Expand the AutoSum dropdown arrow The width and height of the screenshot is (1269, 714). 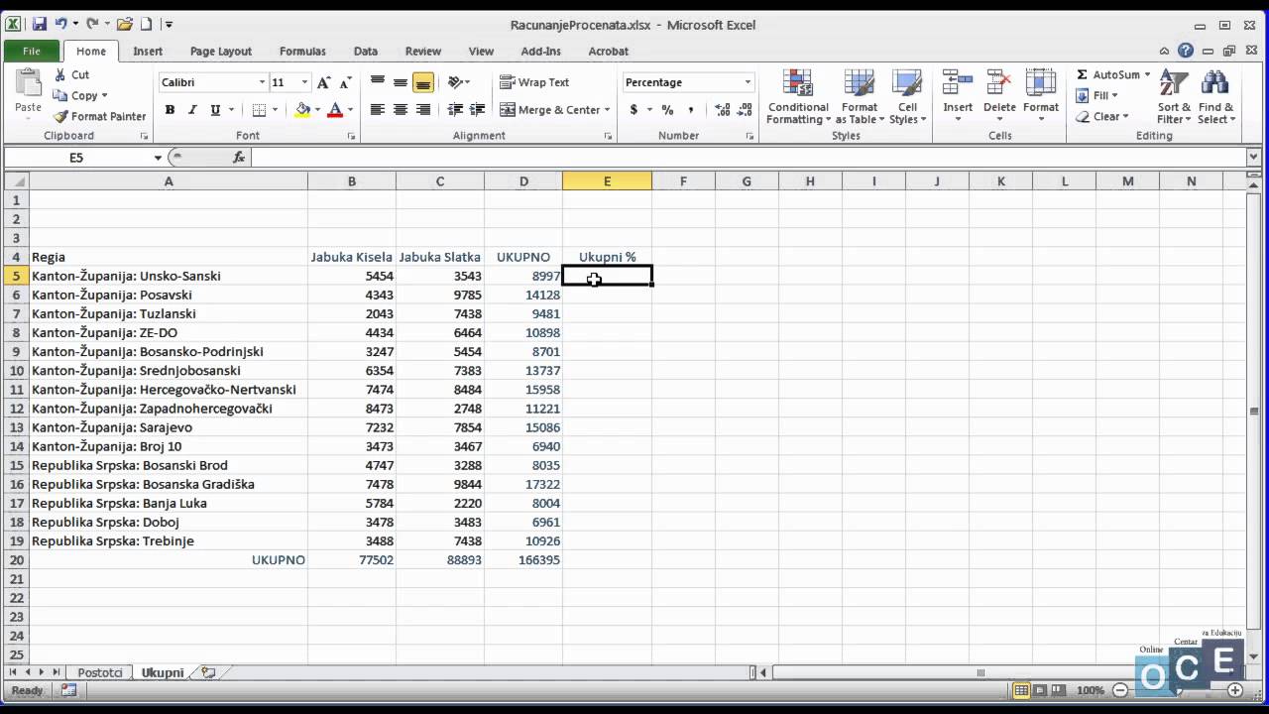tap(1147, 74)
